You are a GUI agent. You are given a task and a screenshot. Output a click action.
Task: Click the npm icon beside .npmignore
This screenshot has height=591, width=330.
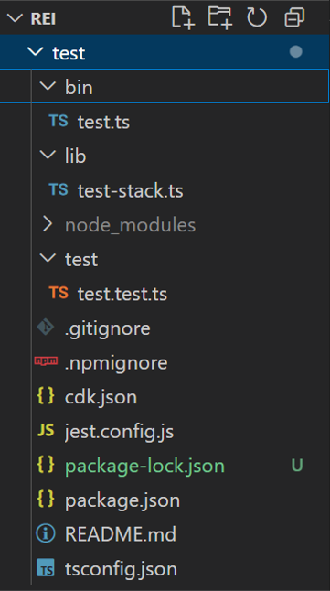click(x=46, y=361)
